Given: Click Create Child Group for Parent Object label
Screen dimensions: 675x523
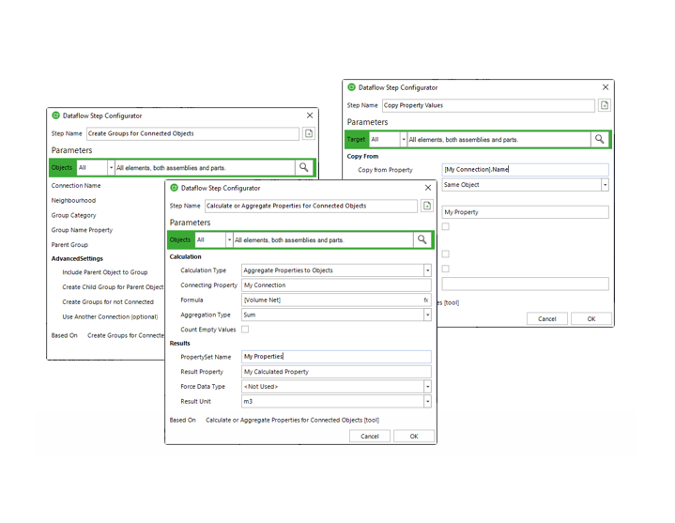Looking at the screenshot, I should tap(113, 287).
